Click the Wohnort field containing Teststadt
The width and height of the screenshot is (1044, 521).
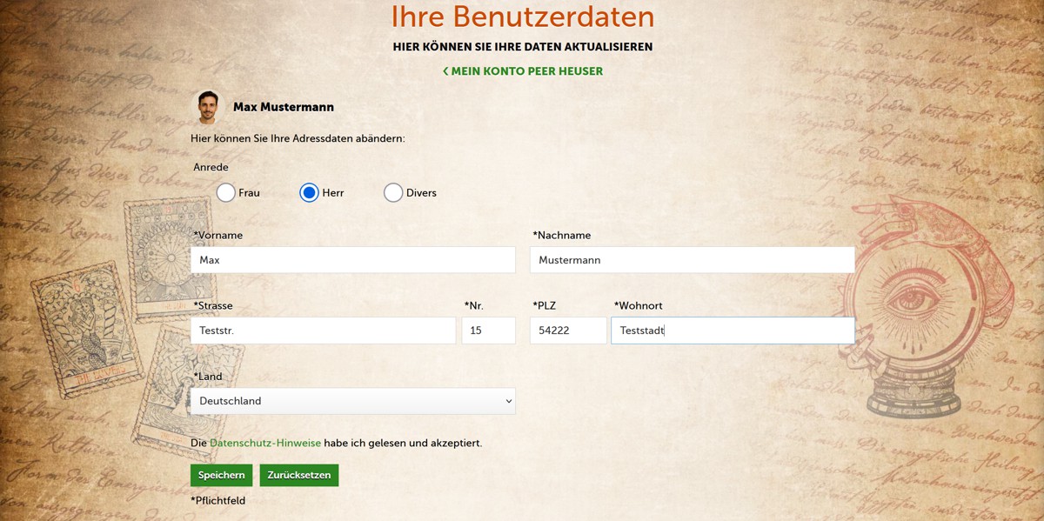point(732,330)
